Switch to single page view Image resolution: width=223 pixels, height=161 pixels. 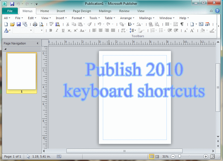click(x=151, y=156)
